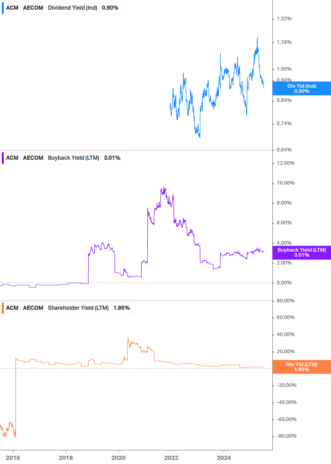Click the 1.85% value in shareholder legend
Screen dimensions: 331x464
tap(121, 308)
